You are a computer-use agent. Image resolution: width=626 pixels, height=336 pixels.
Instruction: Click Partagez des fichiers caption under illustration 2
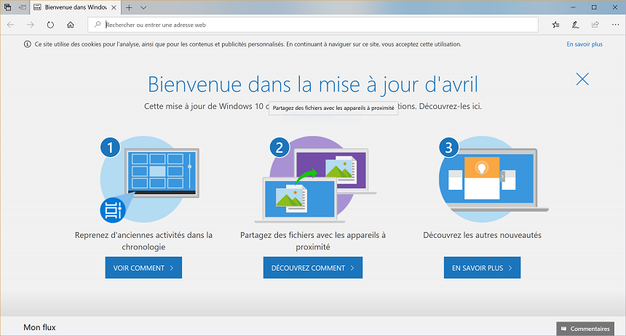[313, 241]
